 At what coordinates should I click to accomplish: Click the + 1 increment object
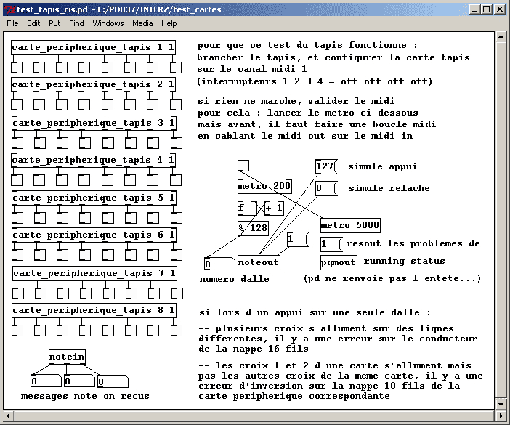(274, 209)
